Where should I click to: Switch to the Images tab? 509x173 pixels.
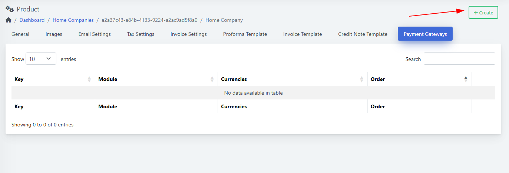(54, 34)
